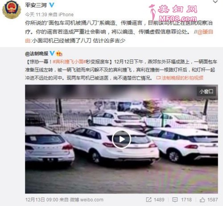Image resolution: width=223 pixels, height=206 pixels.
Task: Click the verified V badge next to 法制晚报
Action: [x=52, y=53]
